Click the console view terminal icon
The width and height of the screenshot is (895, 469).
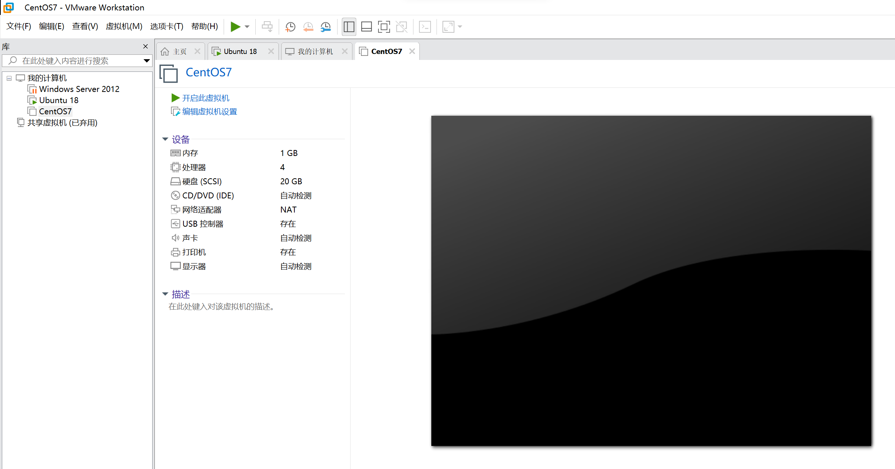click(425, 26)
